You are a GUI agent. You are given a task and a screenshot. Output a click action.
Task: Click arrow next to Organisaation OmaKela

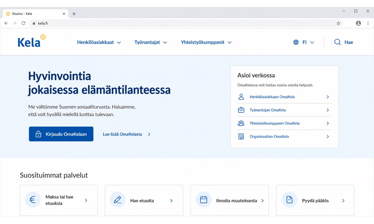coord(328,137)
